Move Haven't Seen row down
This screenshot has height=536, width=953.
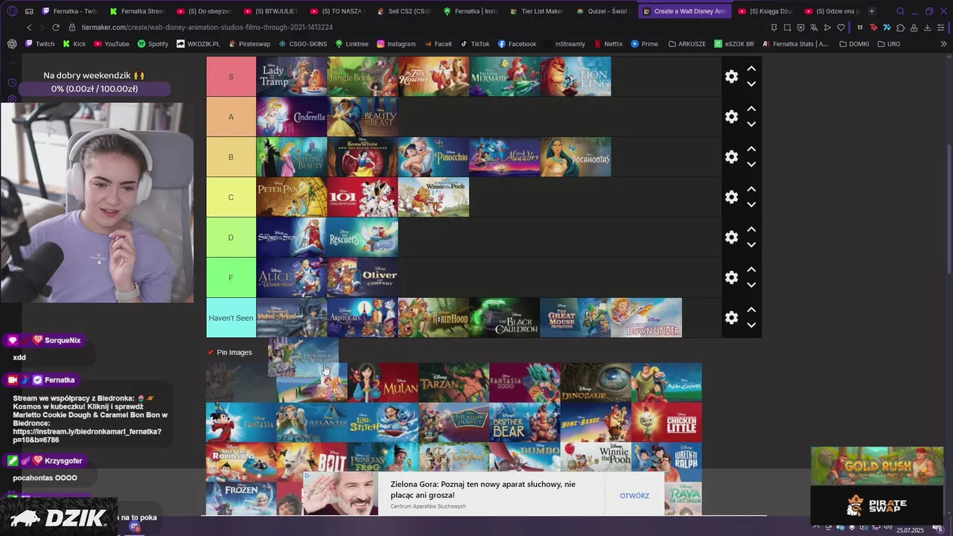pos(751,325)
